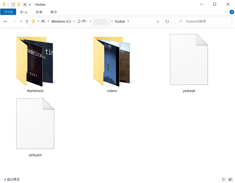Expand the ribbon with chevron near help

coord(226,12)
